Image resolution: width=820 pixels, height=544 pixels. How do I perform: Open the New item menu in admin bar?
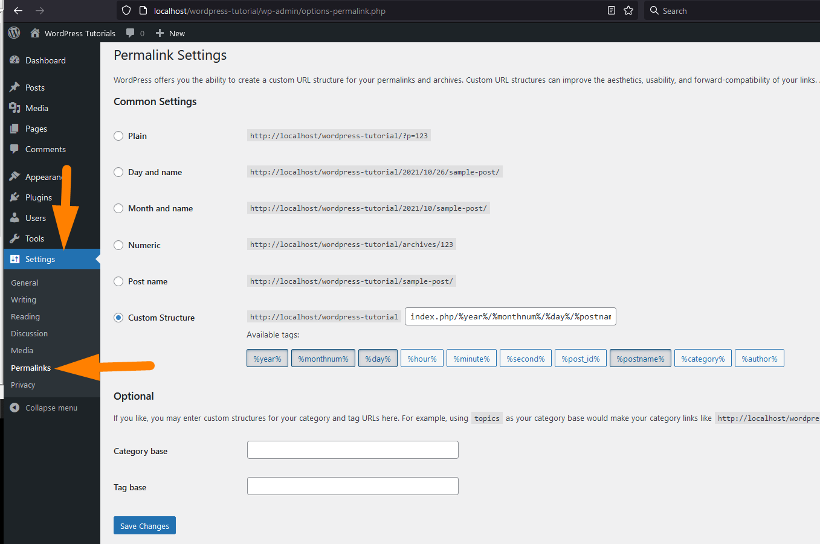169,33
